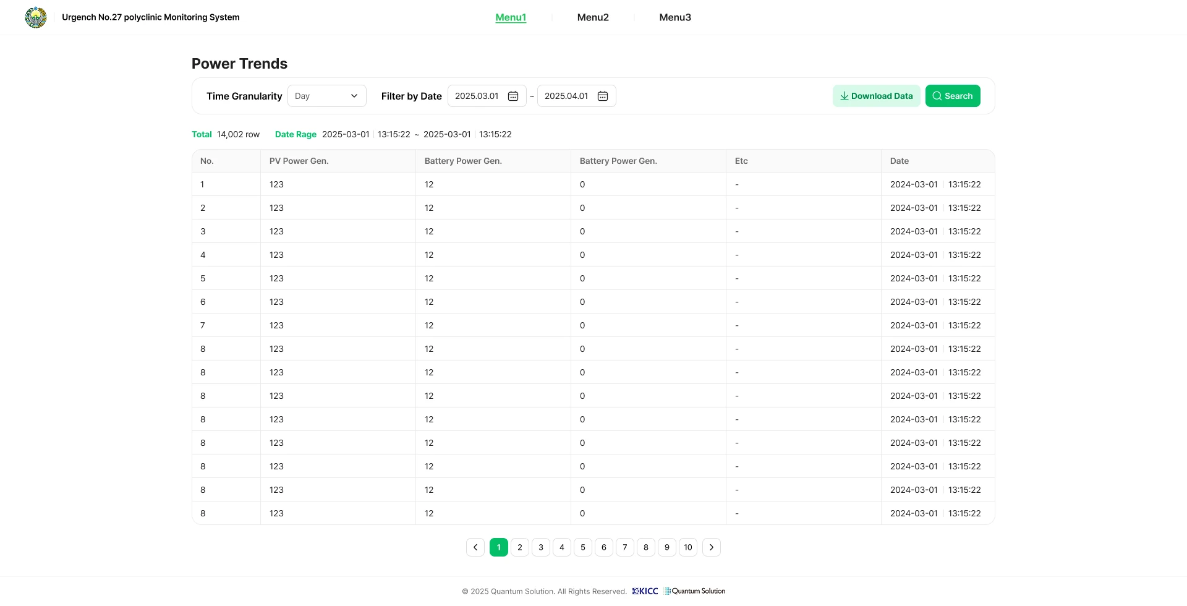Jump to page 6 in pagination
Image resolution: width=1187 pixels, height=606 pixels.
[x=604, y=547]
